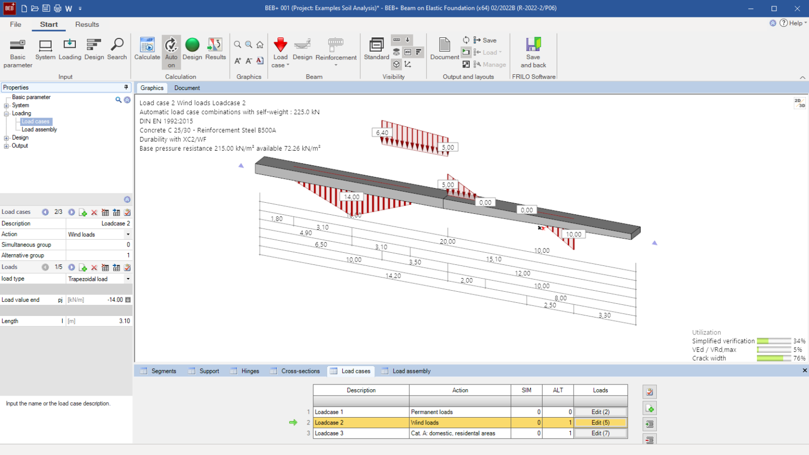Click the Crack width utilization bar

(x=773, y=358)
